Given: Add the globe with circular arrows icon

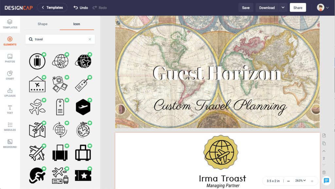Looking at the screenshot, I should pos(60,130).
